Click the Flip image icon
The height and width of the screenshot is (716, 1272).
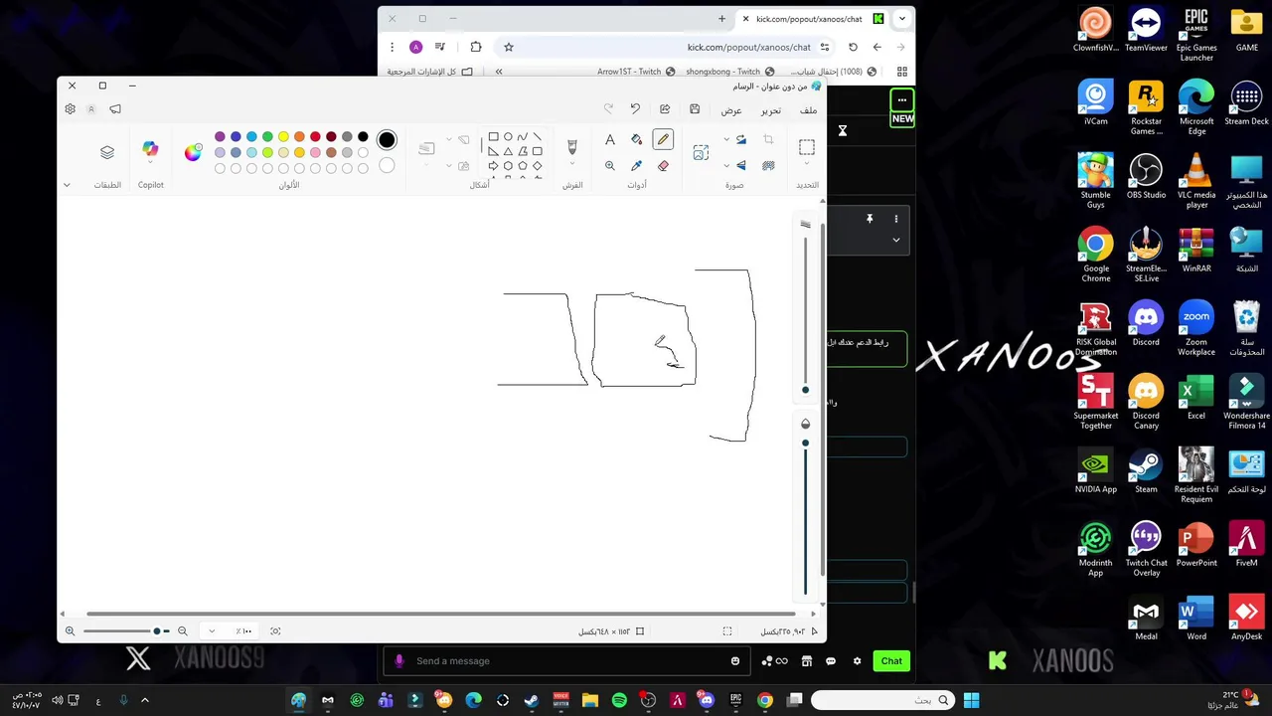pos(741,166)
